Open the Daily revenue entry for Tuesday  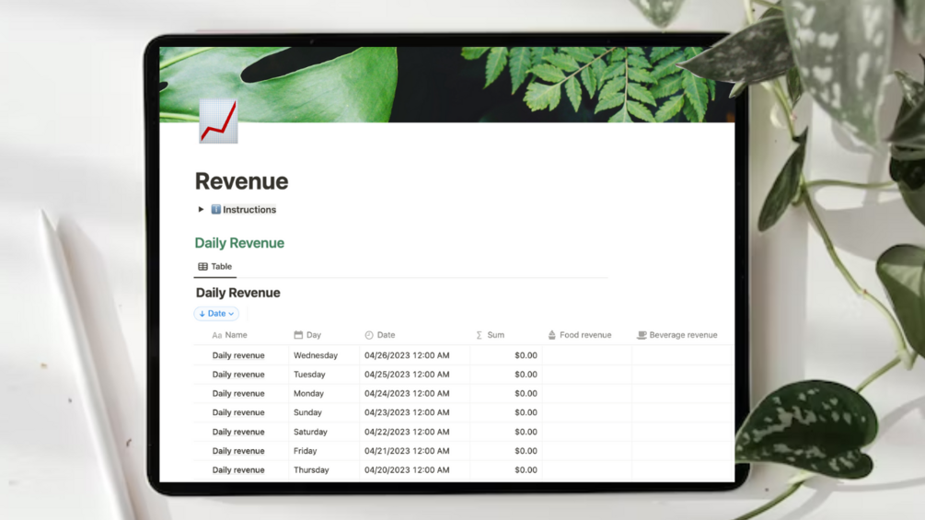[x=238, y=375]
